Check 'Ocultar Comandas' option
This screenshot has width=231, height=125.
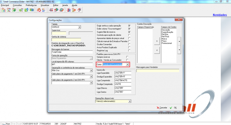coord(129,44)
